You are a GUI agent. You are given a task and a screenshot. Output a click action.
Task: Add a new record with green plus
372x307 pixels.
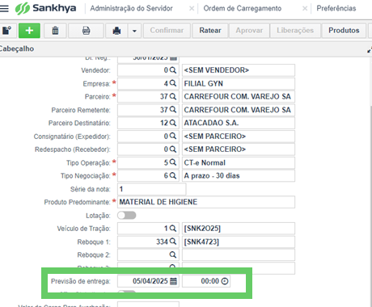(29, 31)
